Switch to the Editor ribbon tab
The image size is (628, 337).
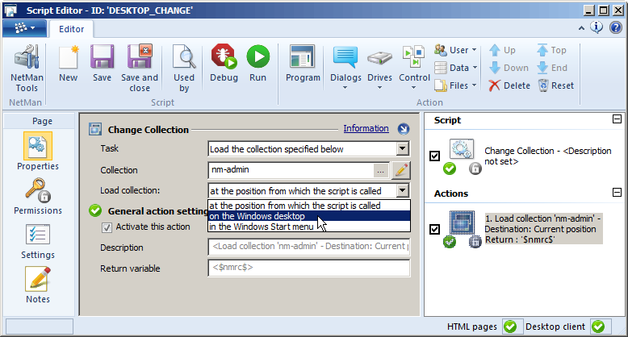(71, 29)
